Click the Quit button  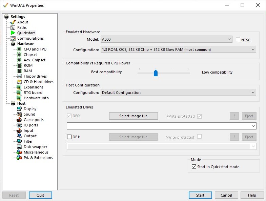[40, 195]
